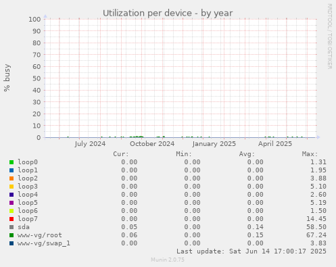The width and height of the screenshot is (336, 267).
Task: Select the loop5 legend label
Action: [28, 203]
